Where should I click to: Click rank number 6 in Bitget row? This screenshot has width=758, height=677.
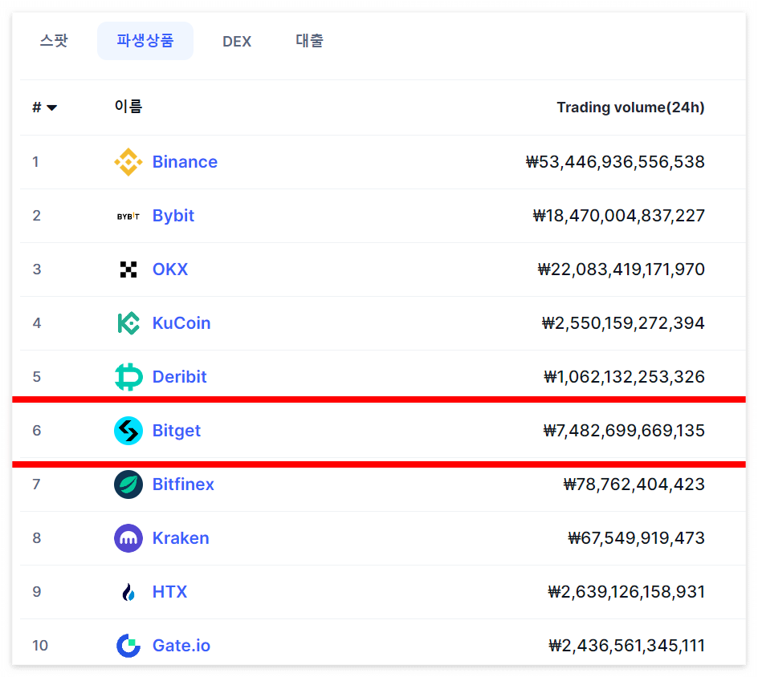pos(37,431)
